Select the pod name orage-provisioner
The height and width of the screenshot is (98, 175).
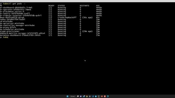[10, 31]
